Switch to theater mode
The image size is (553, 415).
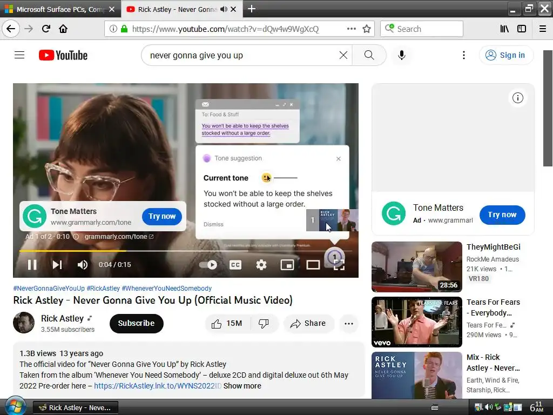(x=313, y=265)
